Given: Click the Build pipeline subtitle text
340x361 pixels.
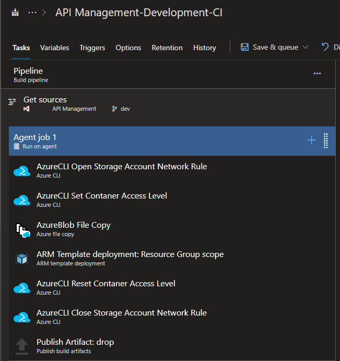Looking at the screenshot, I should [x=31, y=80].
